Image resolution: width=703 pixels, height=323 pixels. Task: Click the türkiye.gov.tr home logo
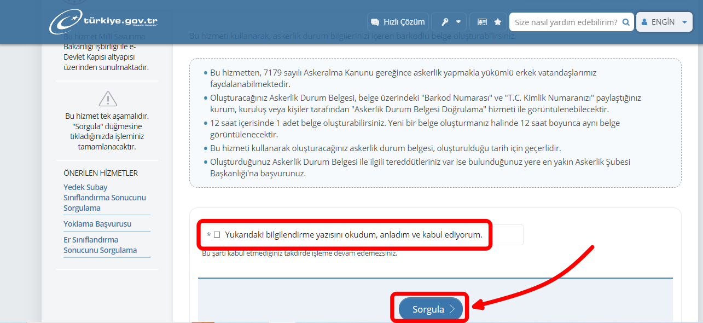point(104,22)
